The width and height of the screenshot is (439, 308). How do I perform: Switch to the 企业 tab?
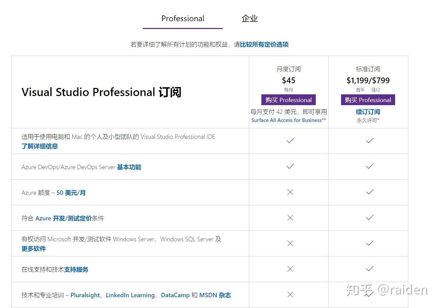[x=250, y=19]
